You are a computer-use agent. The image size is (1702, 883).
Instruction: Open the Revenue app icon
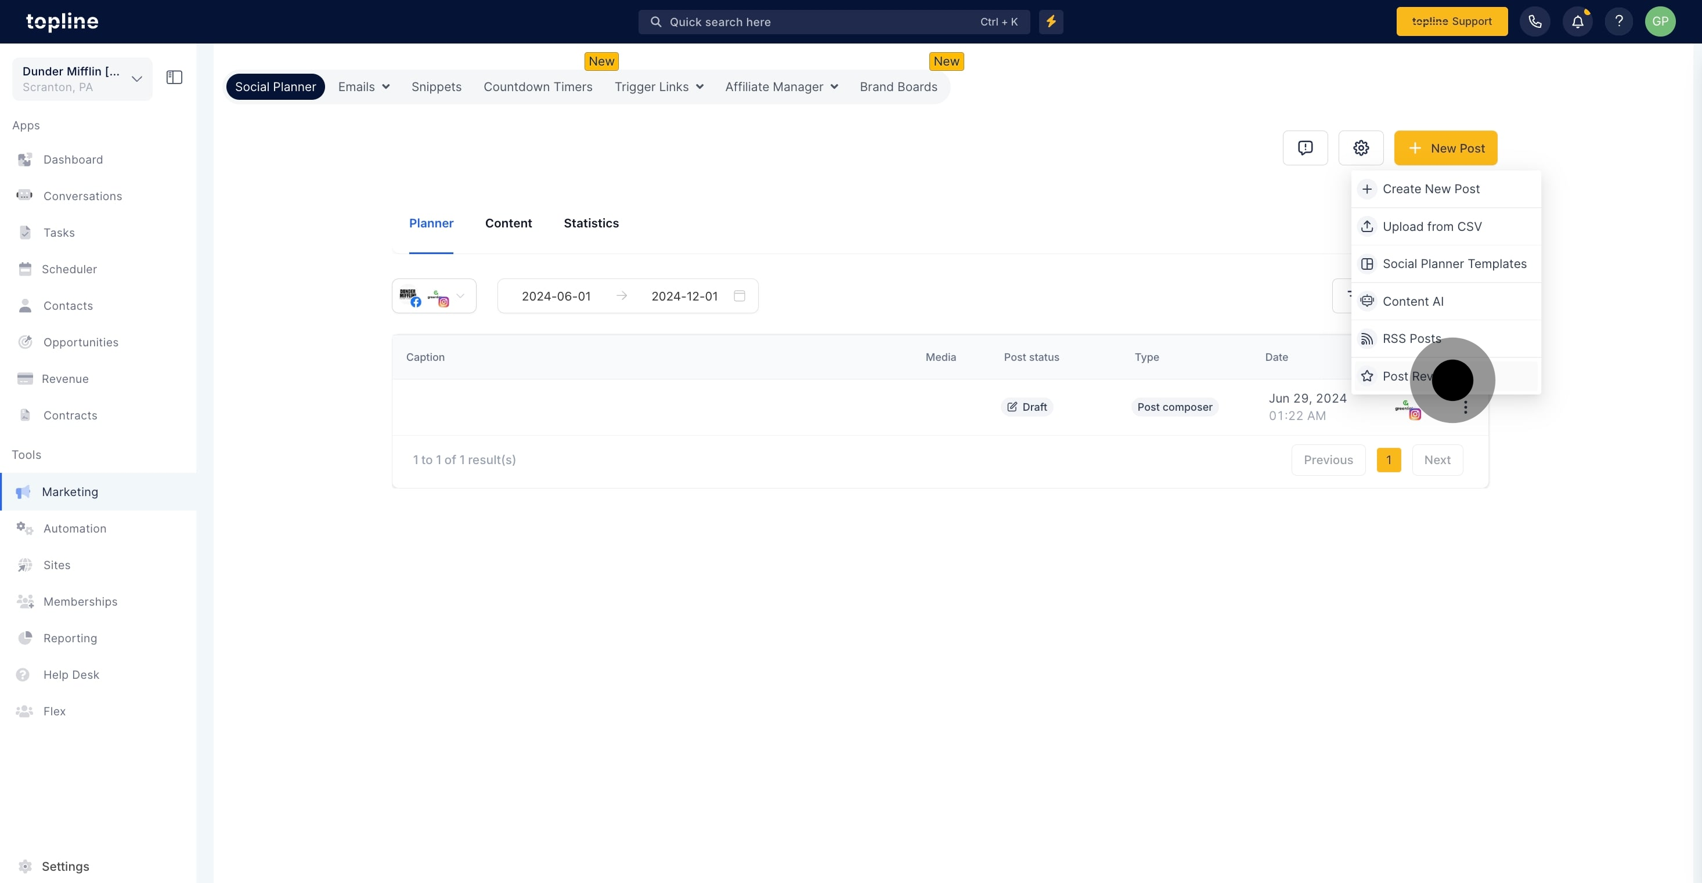coord(24,378)
